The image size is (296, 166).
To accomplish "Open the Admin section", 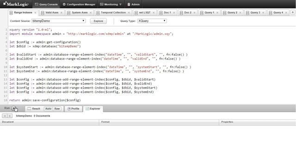I will (134, 4).
